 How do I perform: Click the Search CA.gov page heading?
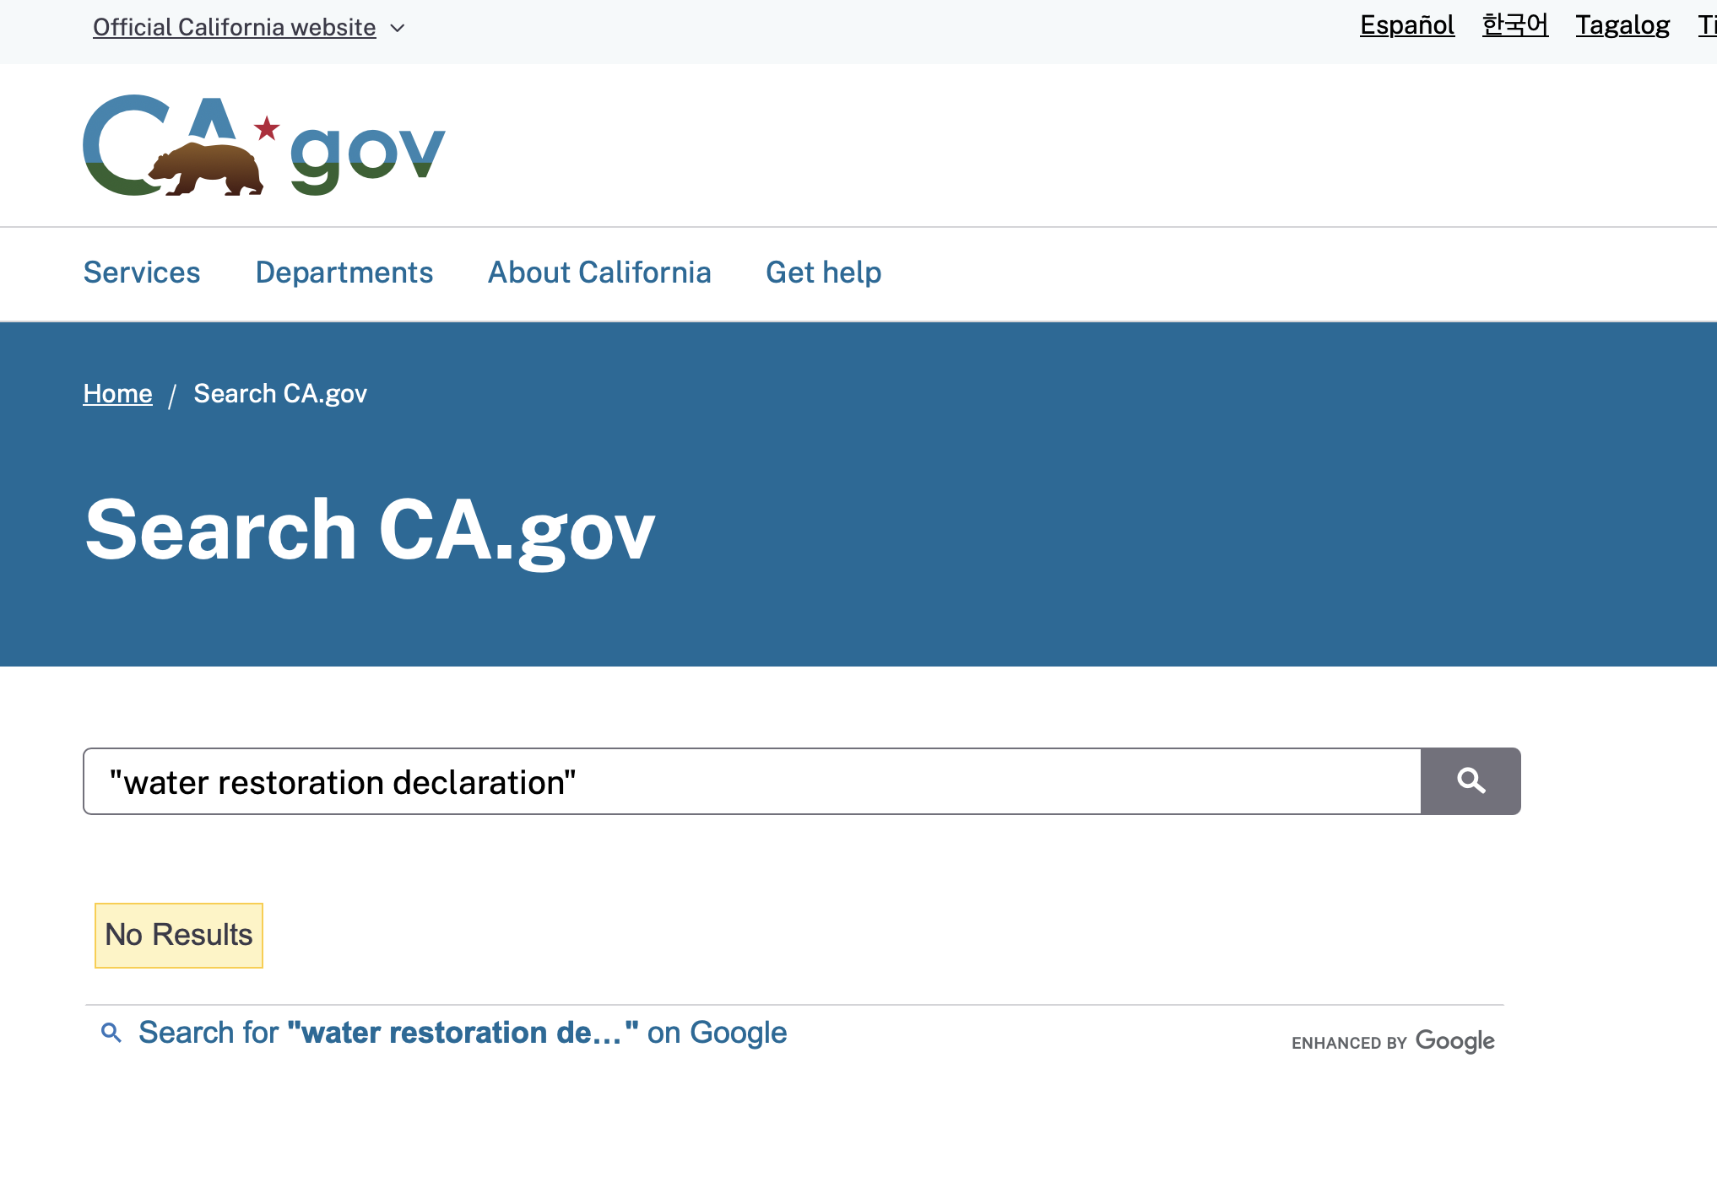[x=370, y=530]
